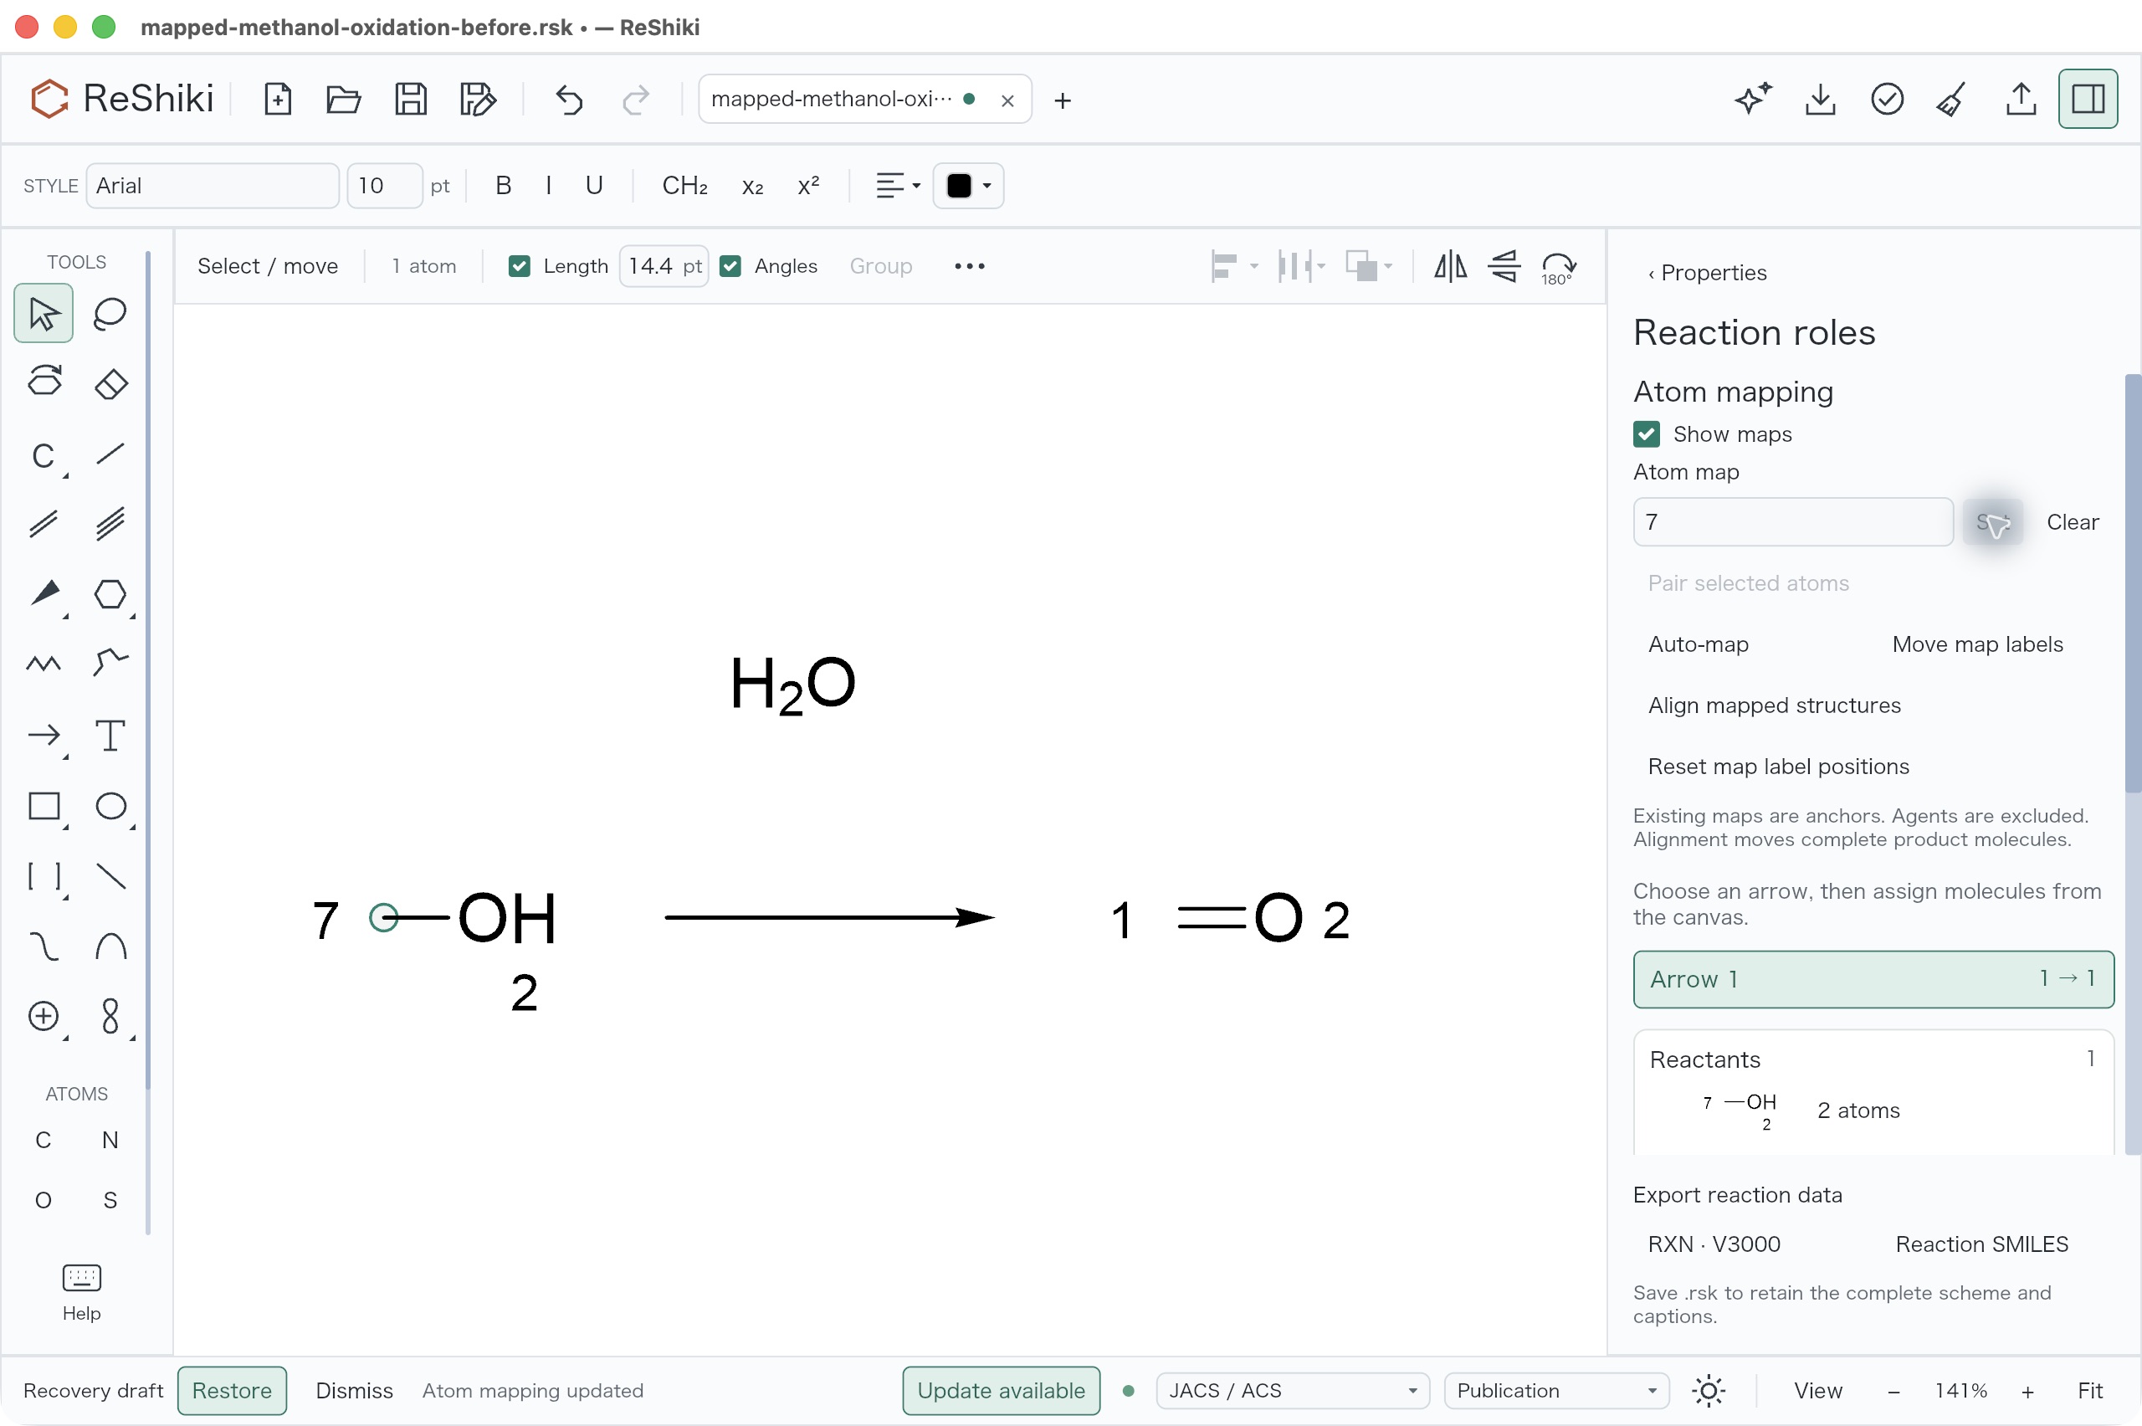The width and height of the screenshot is (2142, 1426).
Task: Run the structure check icon
Action: click(1888, 99)
